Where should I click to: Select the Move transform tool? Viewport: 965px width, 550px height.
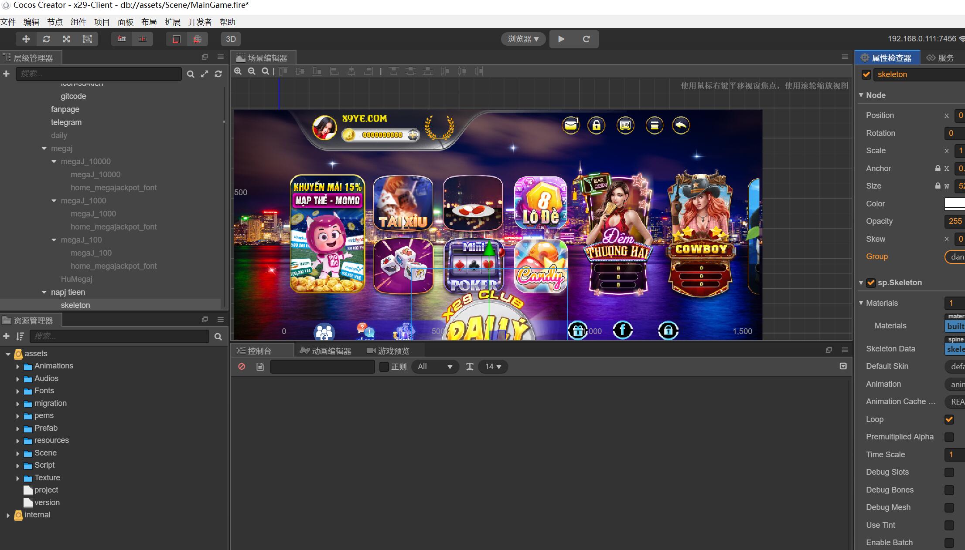point(26,39)
